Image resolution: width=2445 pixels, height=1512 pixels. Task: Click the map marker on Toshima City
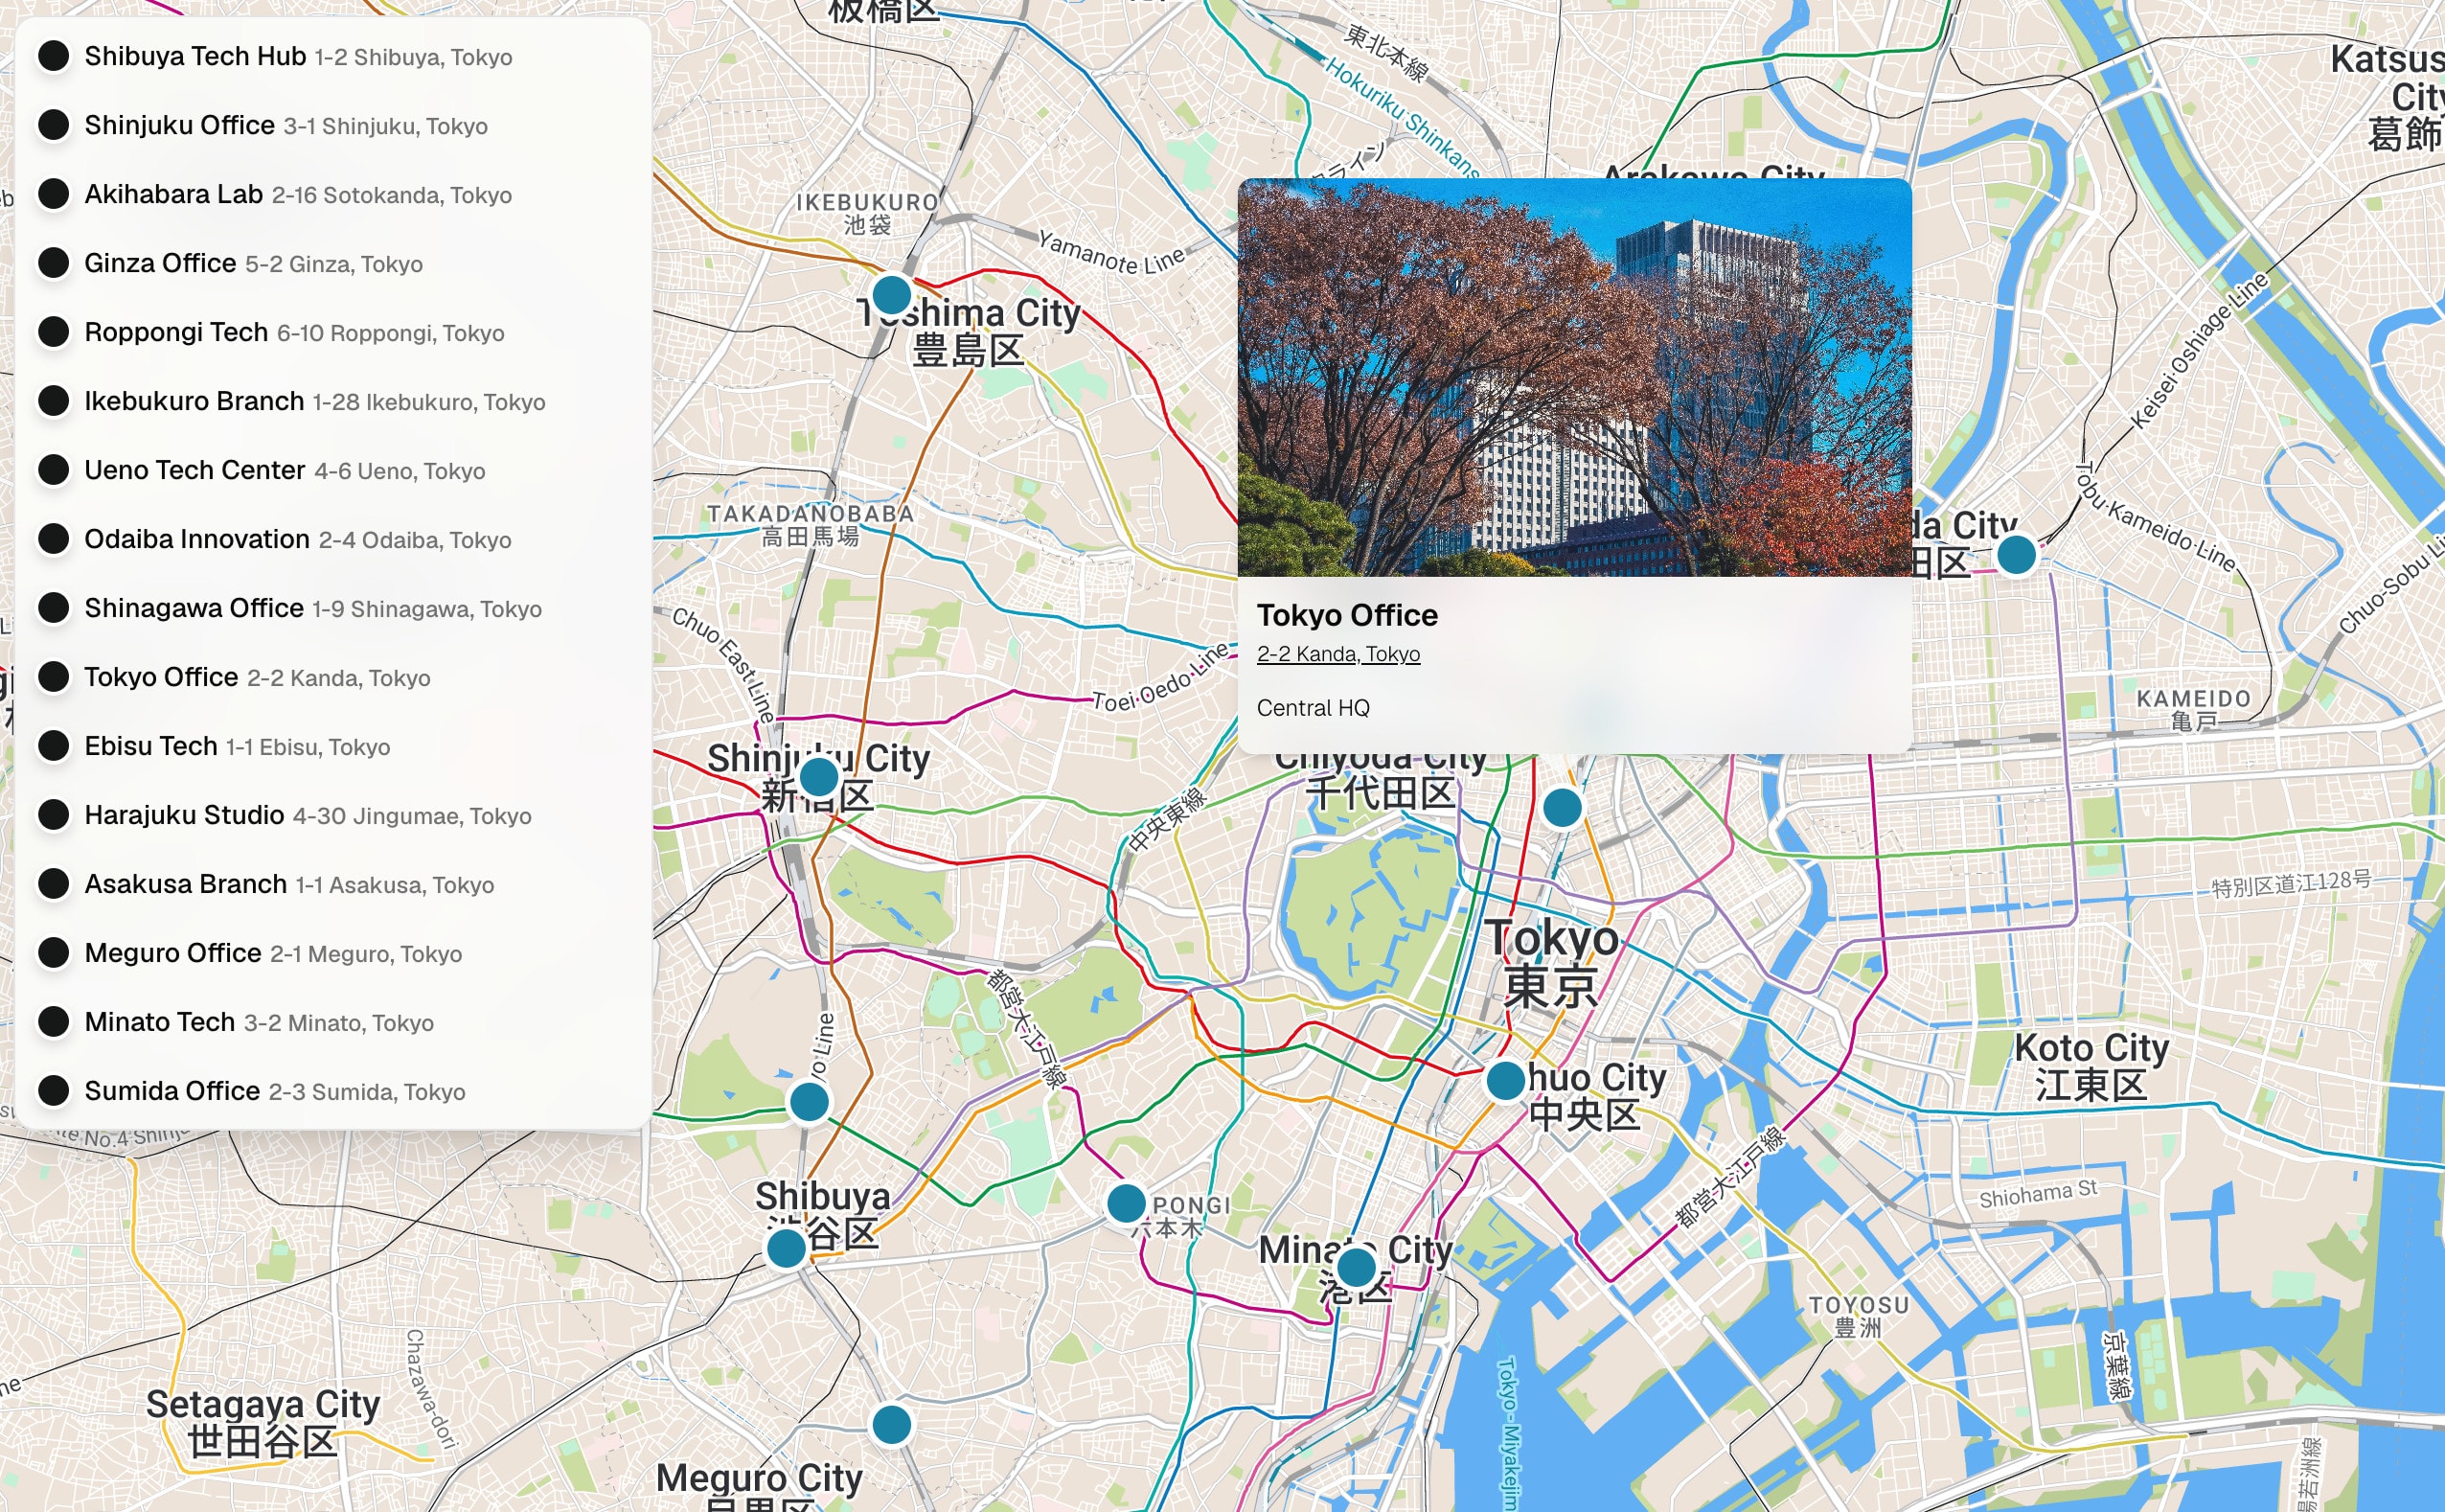click(891, 295)
